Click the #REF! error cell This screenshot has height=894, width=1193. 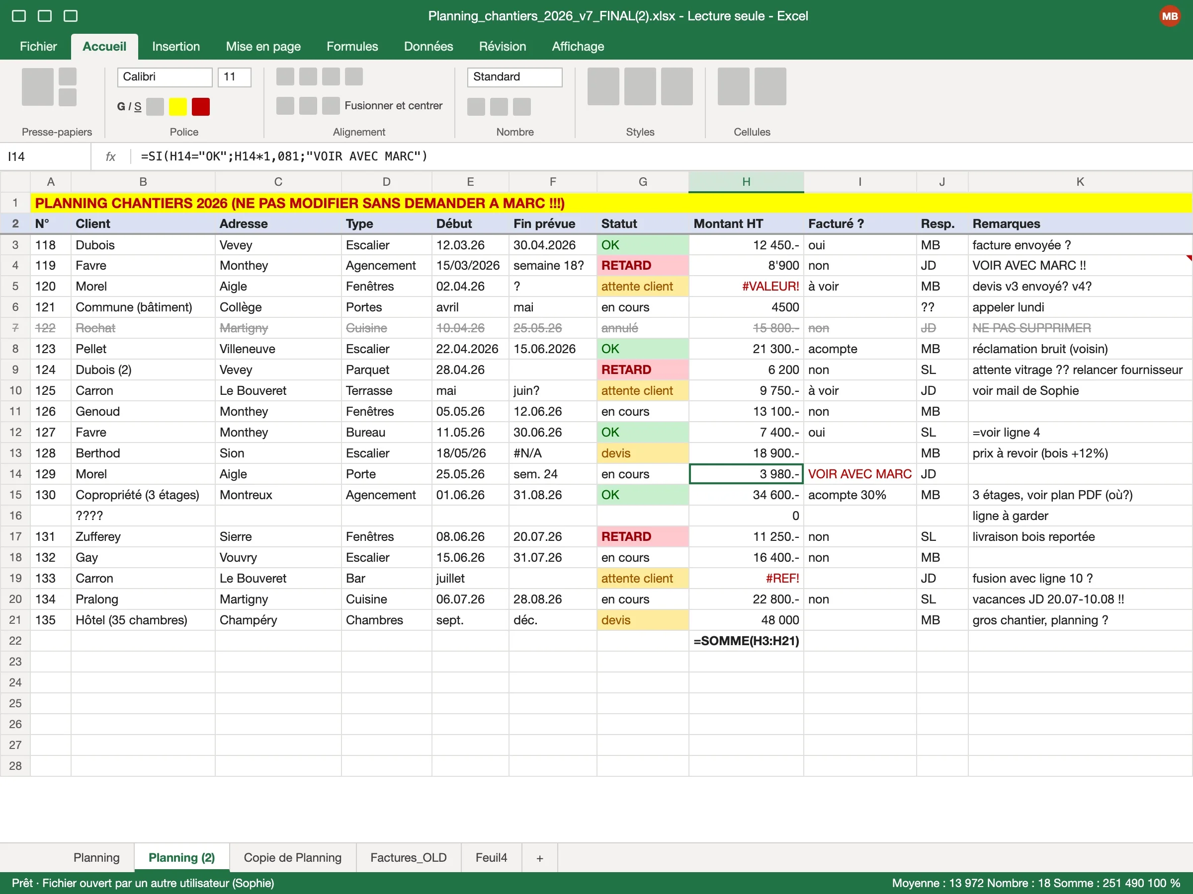tap(746, 578)
